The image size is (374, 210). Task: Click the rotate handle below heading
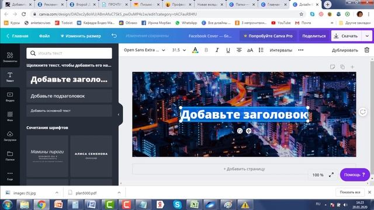click(x=240, y=131)
